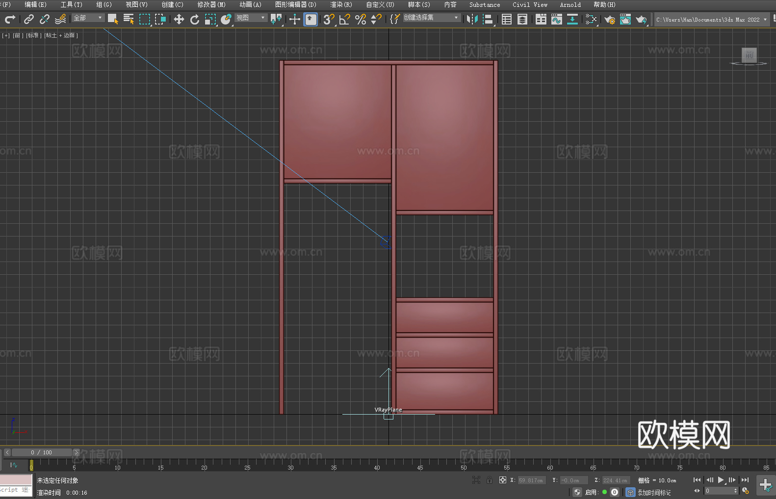
Task: Toggle Window/Crossing selection mode
Action: click(x=160, y=19)
